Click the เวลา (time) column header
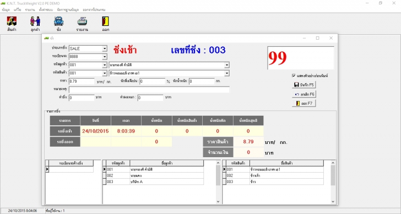This screenshot has width=401, height=214. tap(126, 121)
